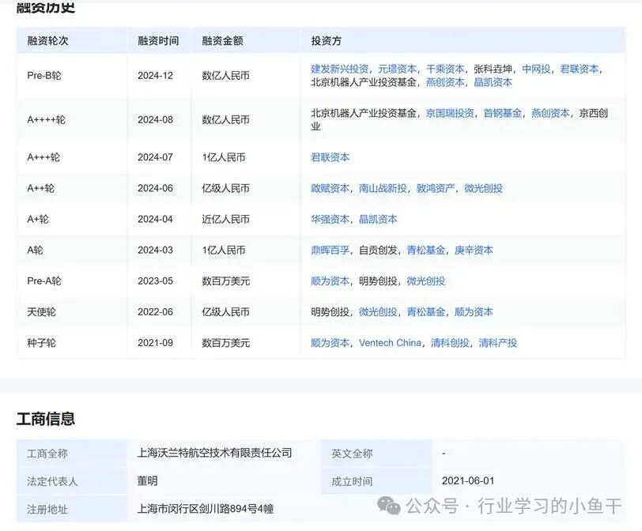Image resolution: width=642 pixels, height=531 pixels.
Task: Click the 清科创投 link in 种子轮 row
Action: pyautogui.click(x=450, y=343)
